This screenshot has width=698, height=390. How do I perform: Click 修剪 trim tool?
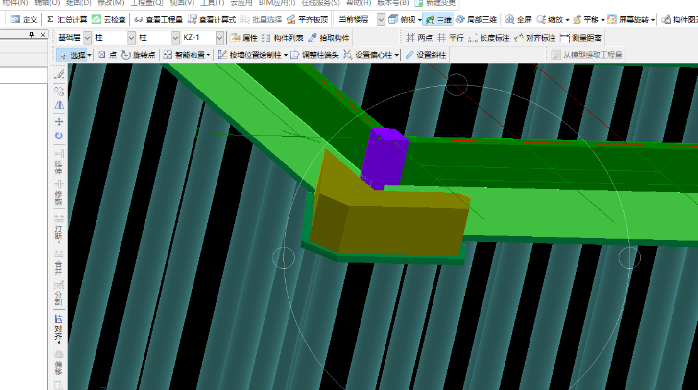click(x=59, y=193)
